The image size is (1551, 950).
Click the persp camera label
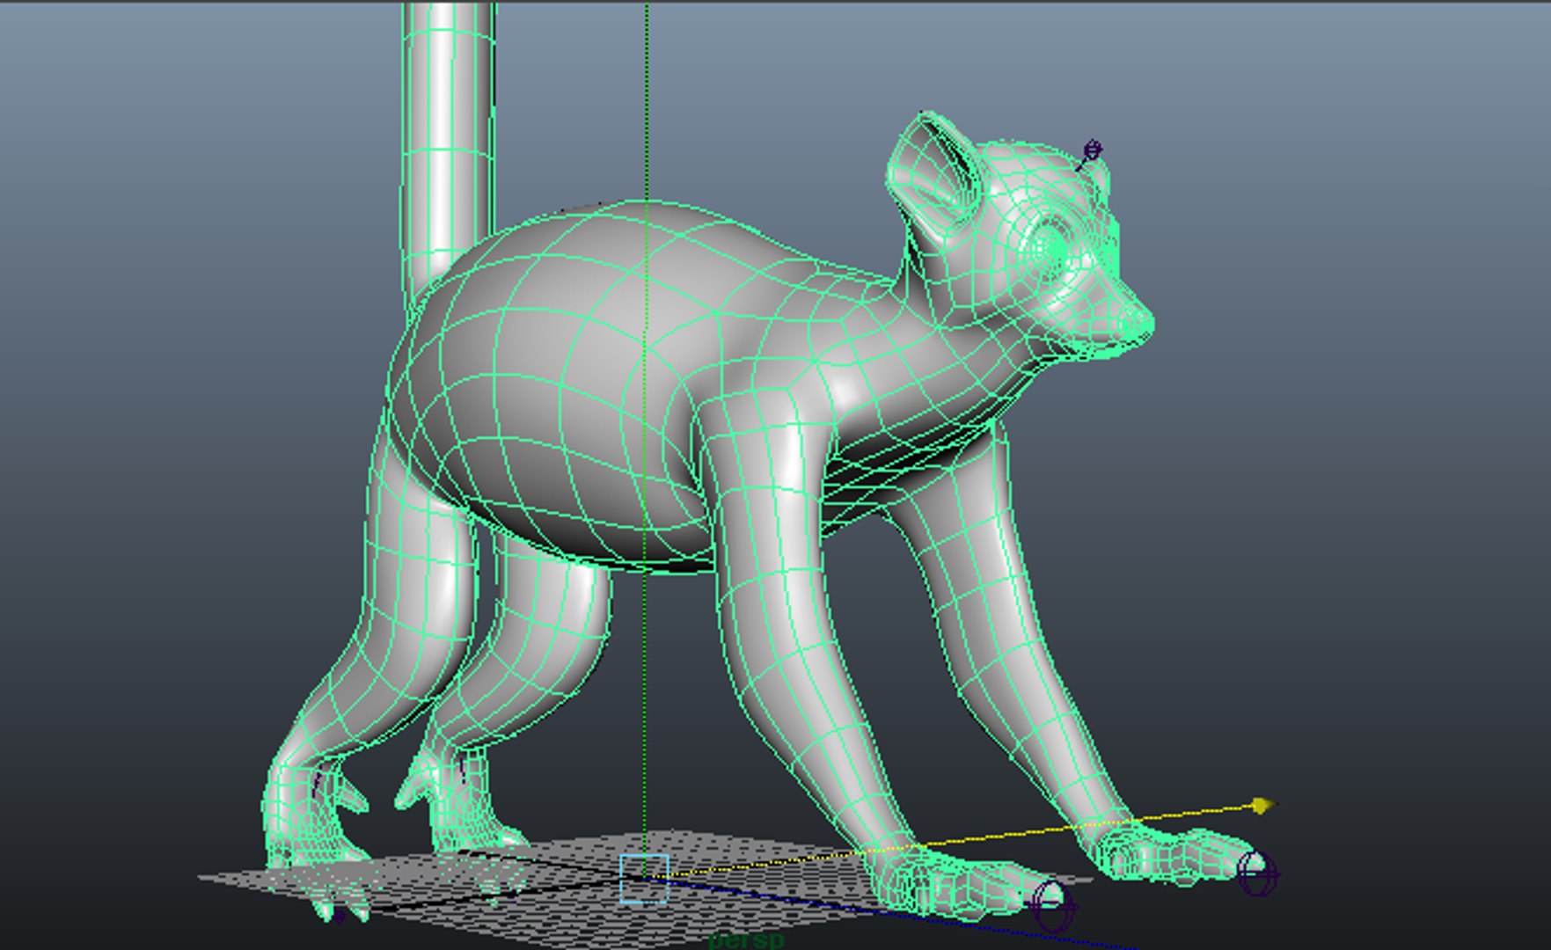[745, 940]
